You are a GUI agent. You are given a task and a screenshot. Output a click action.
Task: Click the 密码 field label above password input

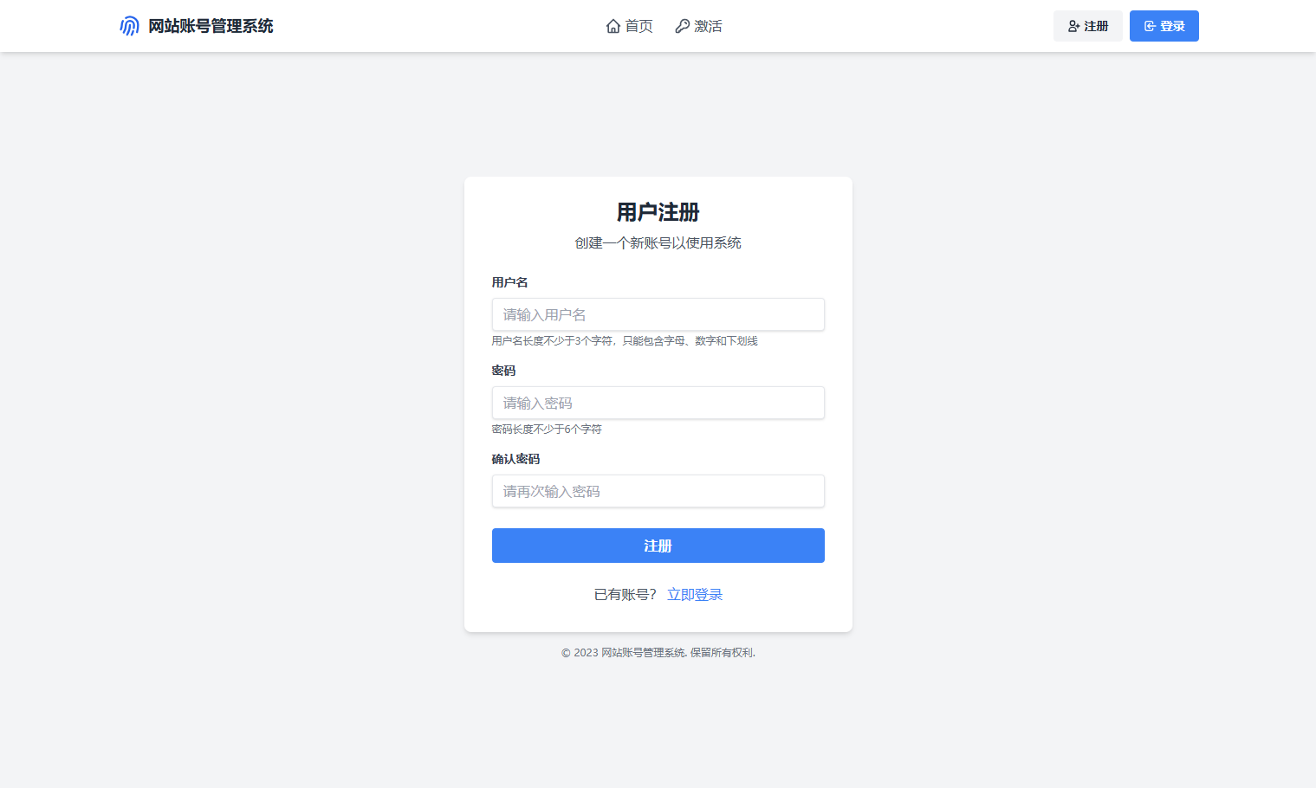[503, 371]
